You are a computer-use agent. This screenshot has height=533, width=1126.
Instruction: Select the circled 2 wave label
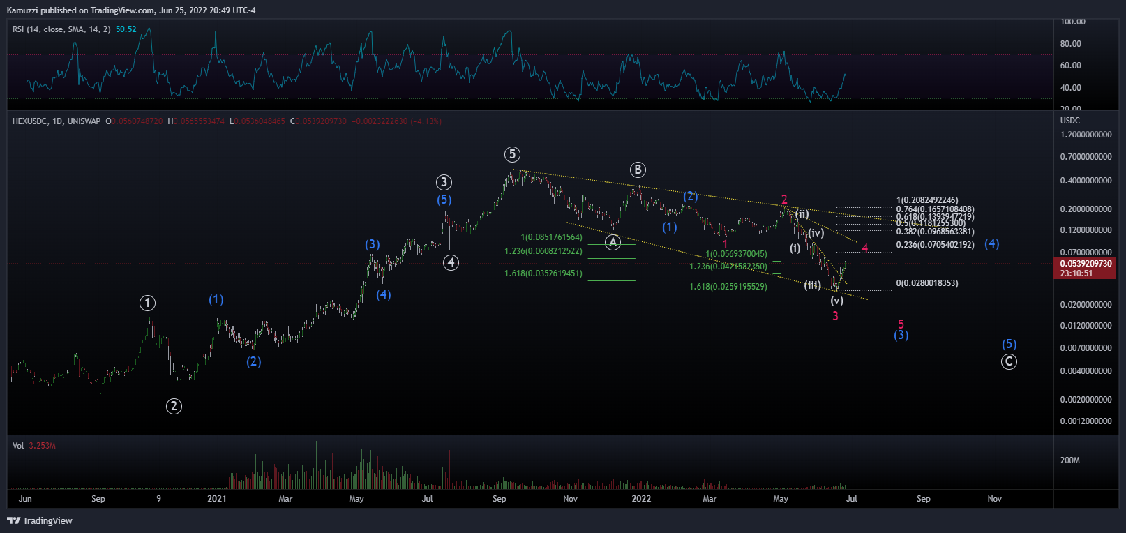pos(174,406)
